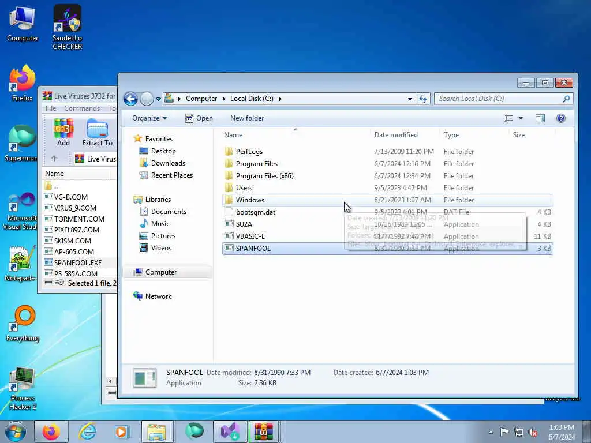Open Windows Media Player from the taskbar
This screenshot has height=443, width=591.
pos(122,431)
